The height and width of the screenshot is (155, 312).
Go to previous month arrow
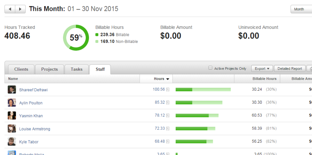[x=10, y=9]
